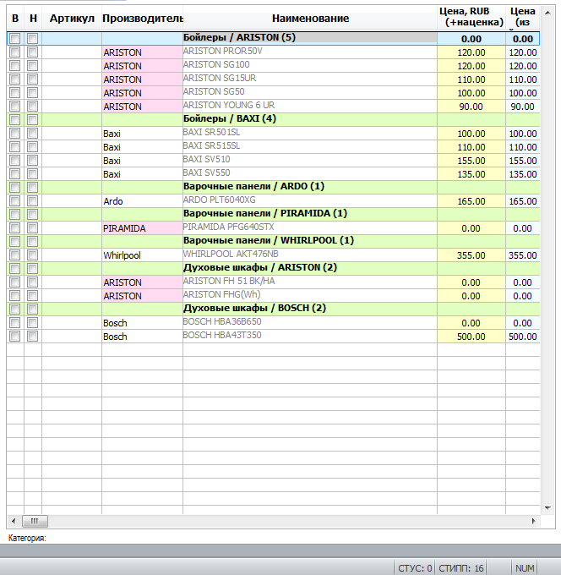Click price 135.00 in RUB (+наценка) column
This screenshot has height=575, width=561.
471,174
